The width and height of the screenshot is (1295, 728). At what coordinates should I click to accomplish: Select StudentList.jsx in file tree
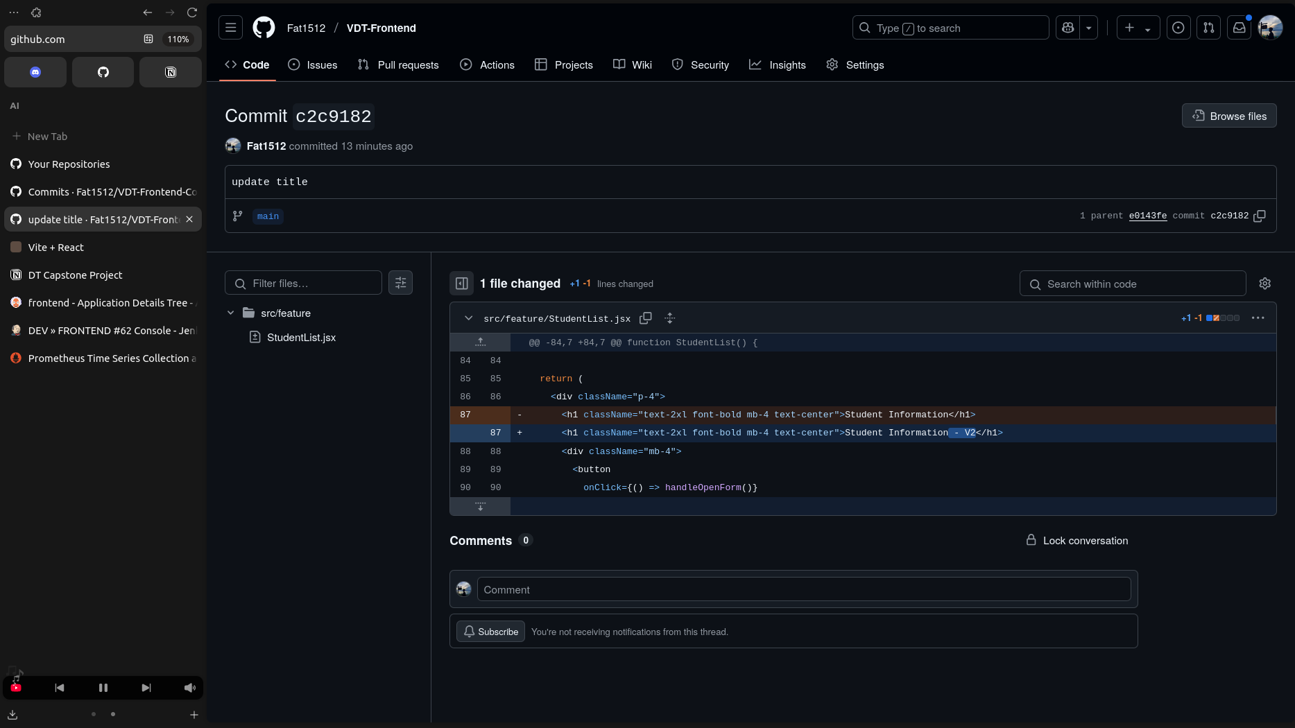(301, 337)
